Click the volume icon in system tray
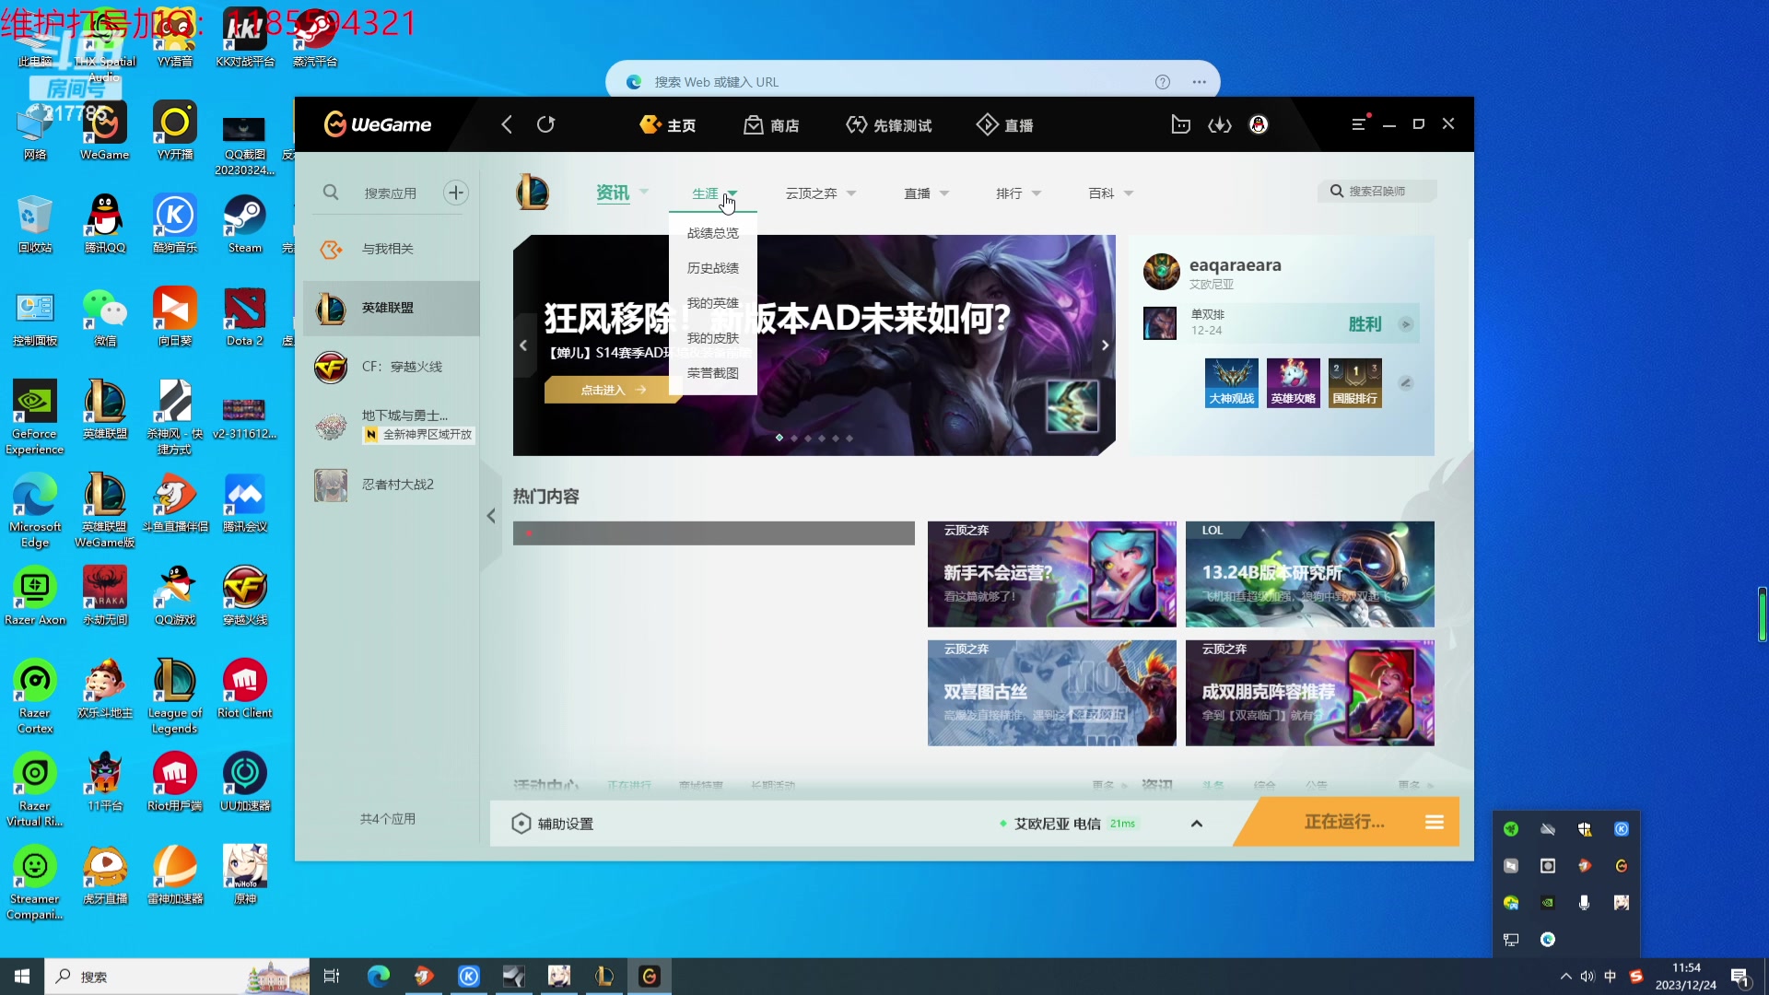The width and height of the screenshot is (1769, 995). pos(1587,977)
